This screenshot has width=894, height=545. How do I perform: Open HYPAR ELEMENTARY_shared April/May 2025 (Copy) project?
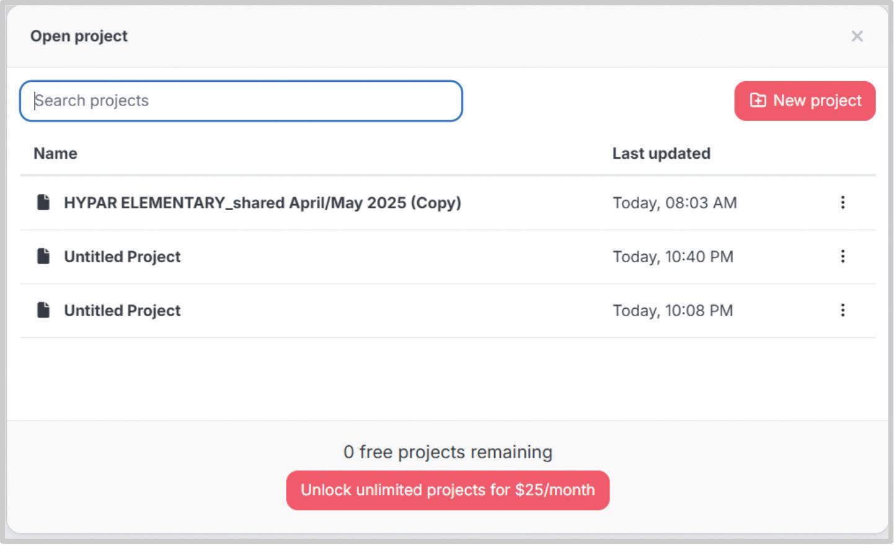tap(262, 203)
